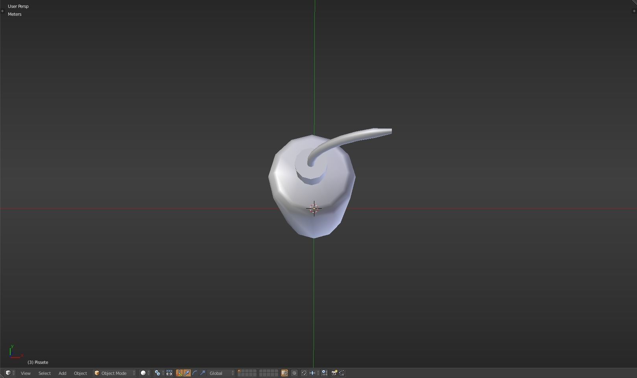This screenshot has width=637, height=378.
Task: Click the '(3) Pissete' object name text
Action: tap(38, 362)
